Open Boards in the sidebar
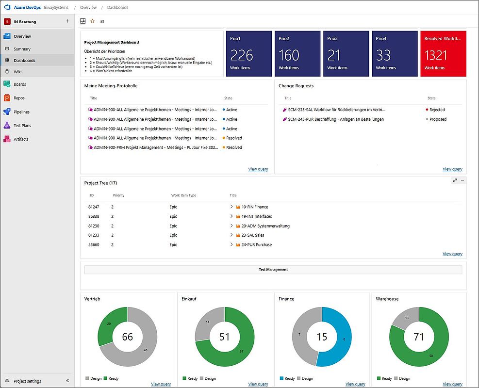Screen dimensions: 479x388 click(x=19, y=84)
